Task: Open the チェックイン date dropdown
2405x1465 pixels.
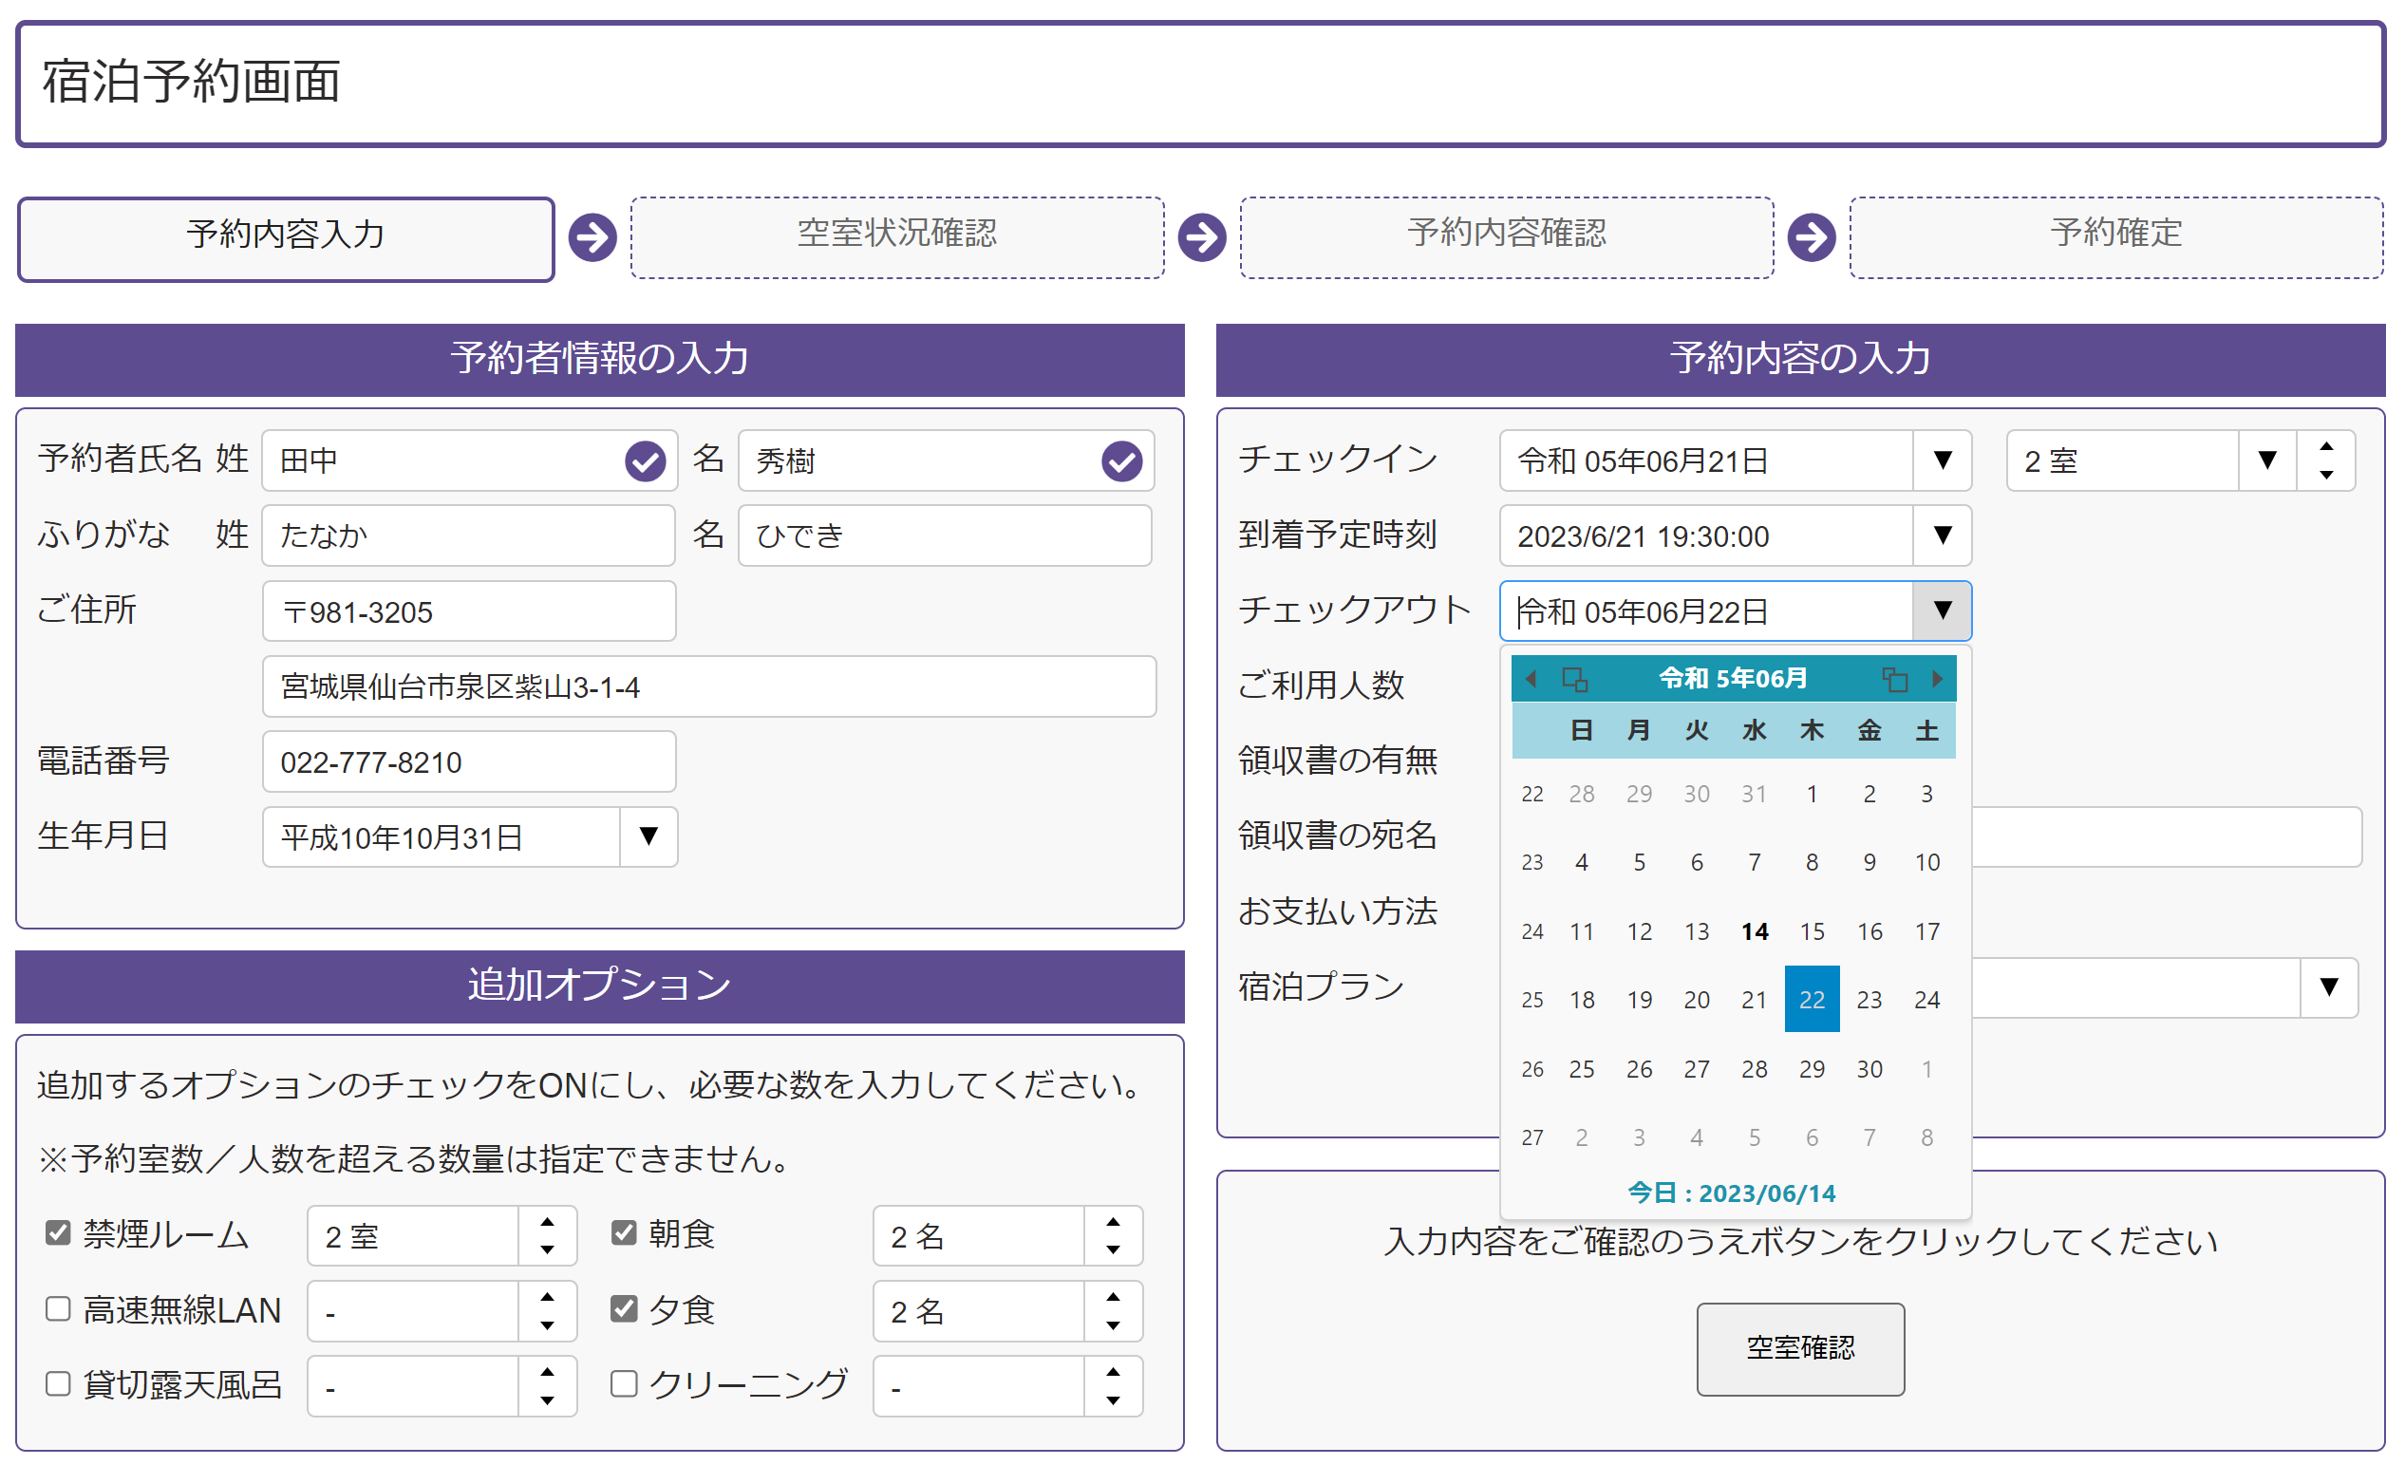Action: [x=1942, y=460]
